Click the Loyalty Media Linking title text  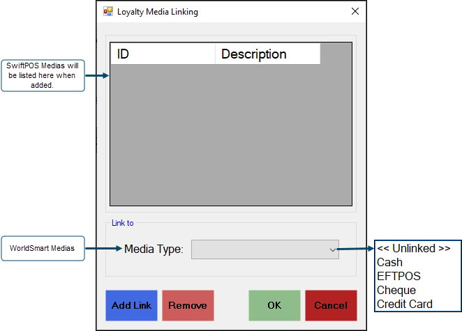click(x=158, y=12)
